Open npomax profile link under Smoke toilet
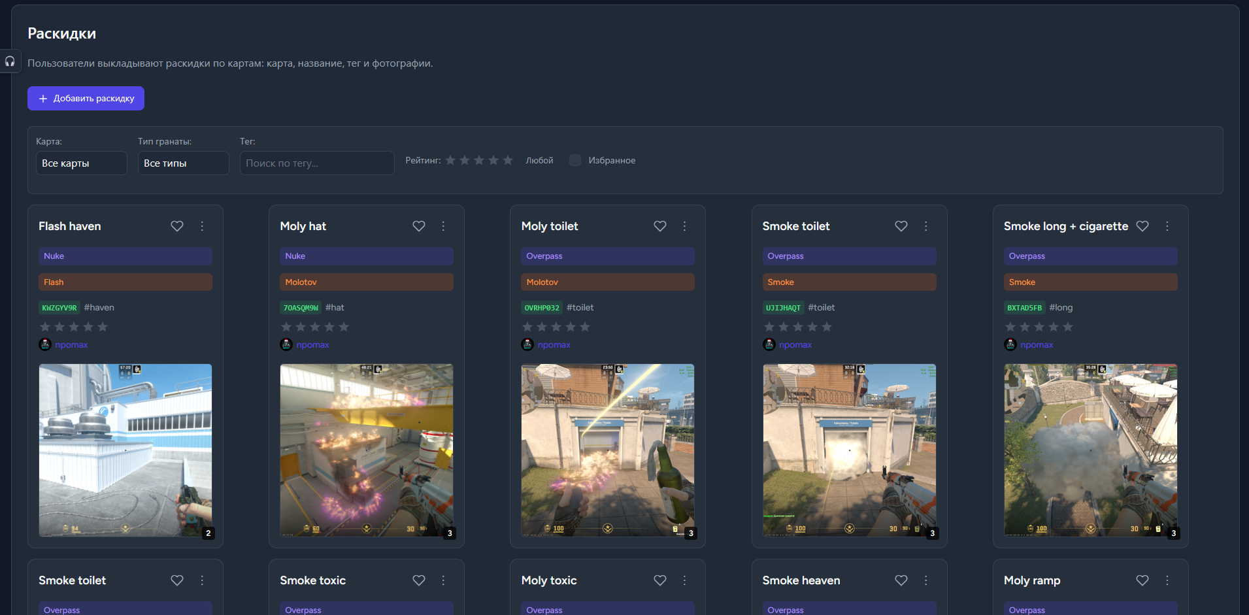1249x615 pixels. coord(795,345)
